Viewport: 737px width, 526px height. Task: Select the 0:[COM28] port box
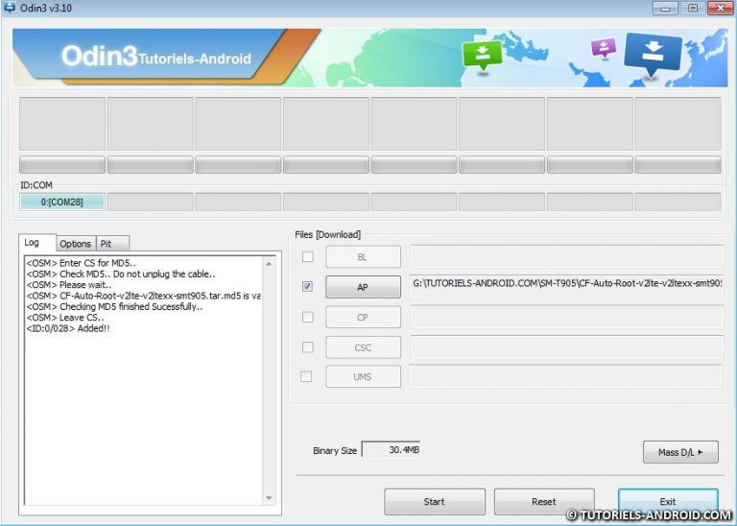tap(62, 203)
